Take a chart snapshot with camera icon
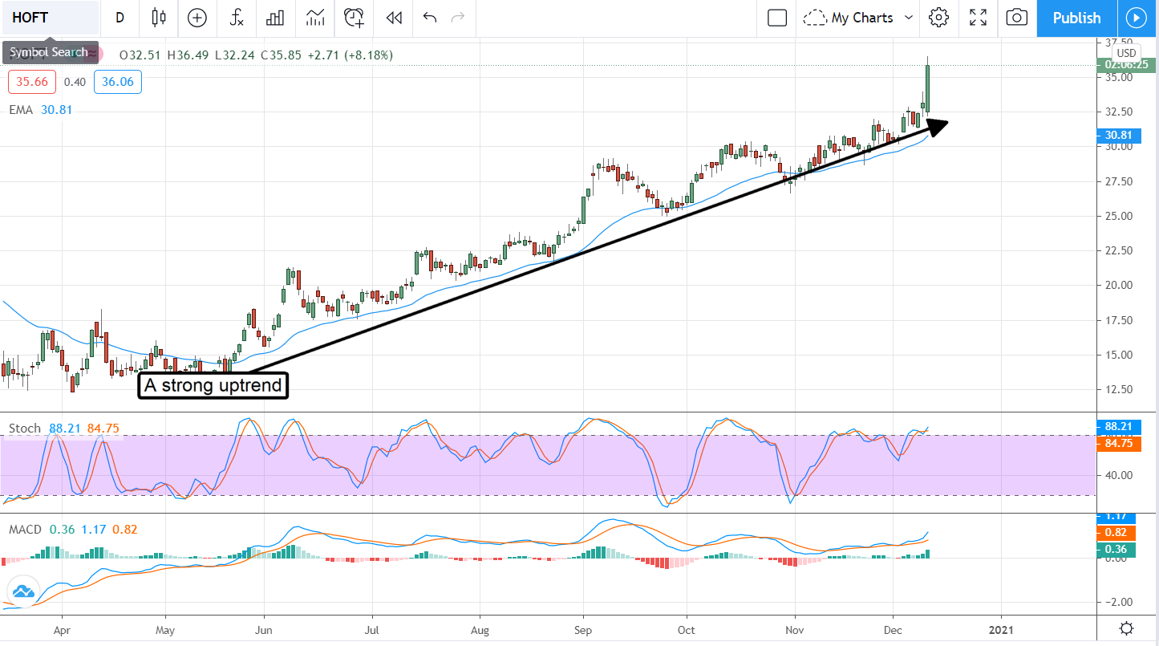 point(1016,18)
